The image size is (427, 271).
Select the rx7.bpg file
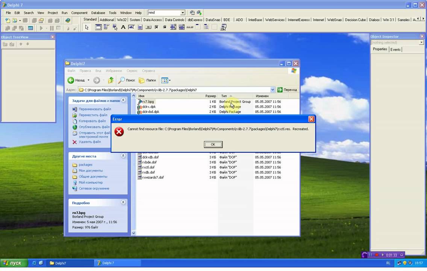148,102
